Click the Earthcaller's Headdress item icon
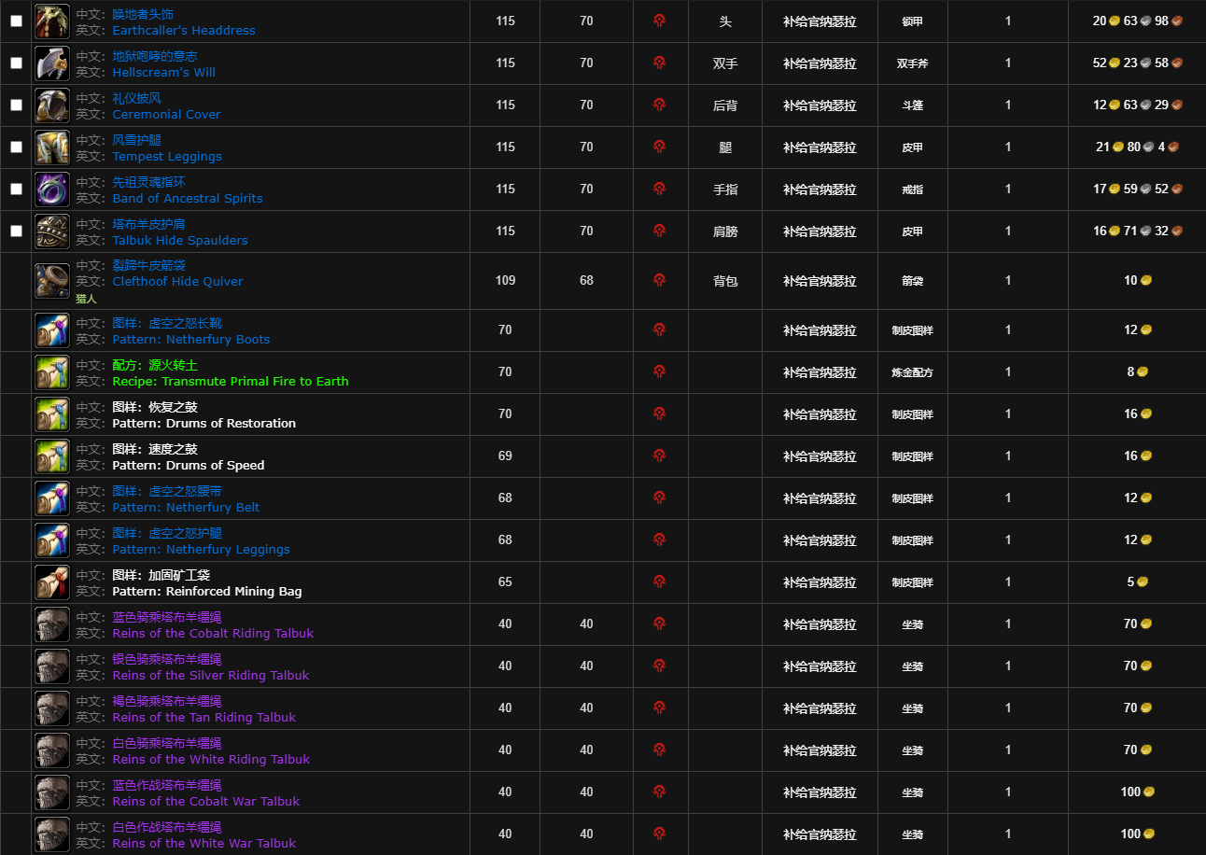Image resolution: width=1206 pixels, height=855 pixels. [x=52, y=21]
